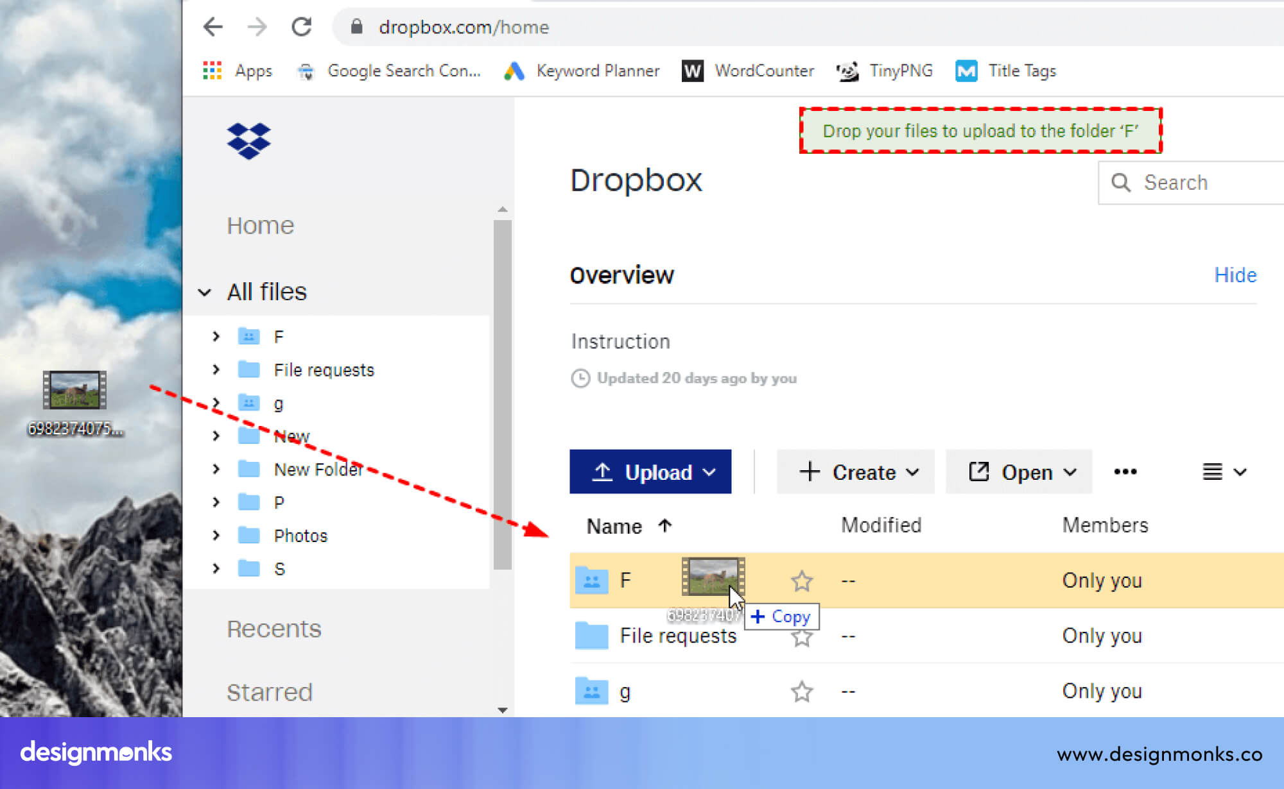1284x789 pixels.
Task: Click the Dropbox logo icon
Action: 248,140
